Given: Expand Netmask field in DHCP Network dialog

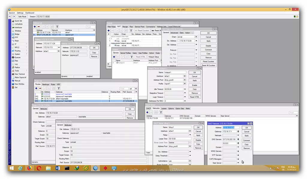Looking at the screenshot, I should coord(238,135).
